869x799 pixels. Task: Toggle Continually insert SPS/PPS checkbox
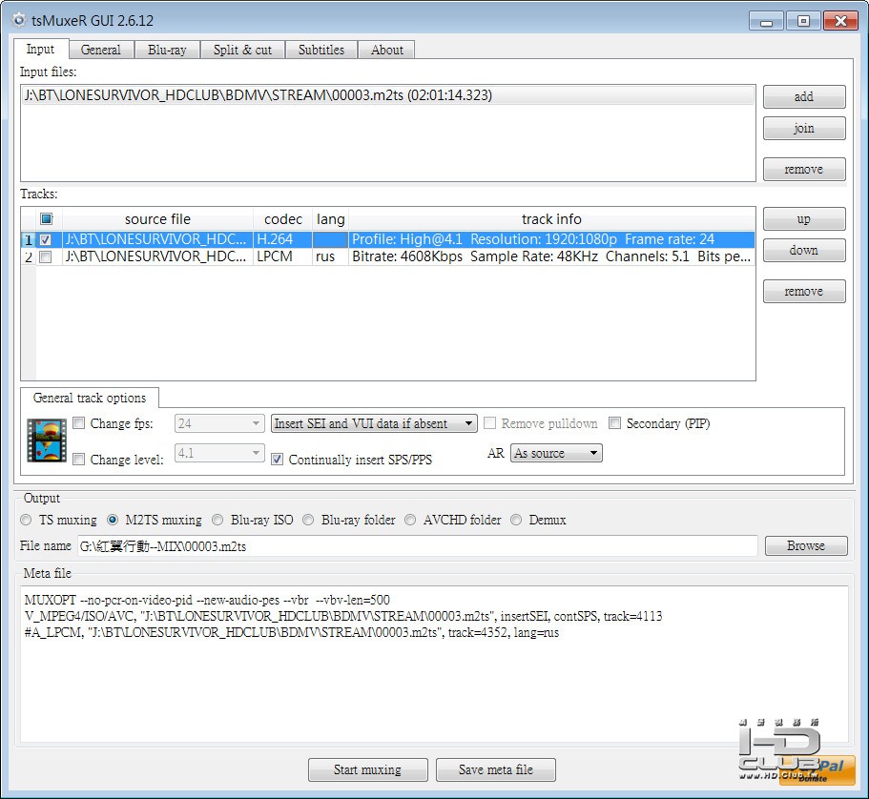click(277, 460)
